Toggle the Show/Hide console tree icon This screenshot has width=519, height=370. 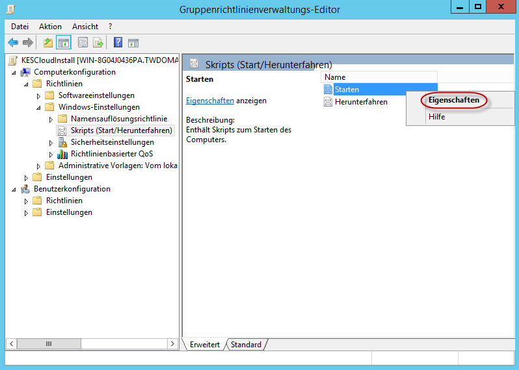63,43
